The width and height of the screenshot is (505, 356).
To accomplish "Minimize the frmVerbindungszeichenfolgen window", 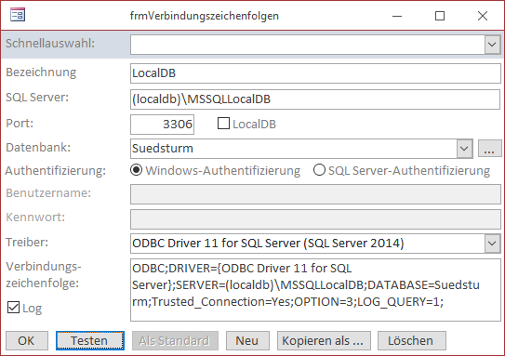I will [x=397, y=16].
